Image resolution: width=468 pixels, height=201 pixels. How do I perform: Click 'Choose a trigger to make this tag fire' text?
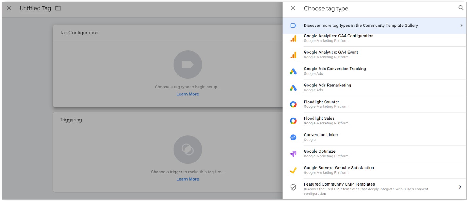click(x=188, y=172)
